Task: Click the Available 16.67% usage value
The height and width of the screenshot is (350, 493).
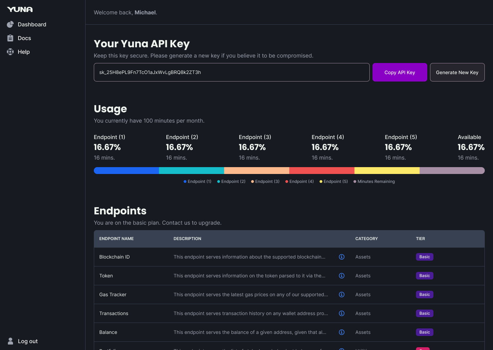Action: click(471, 147)
